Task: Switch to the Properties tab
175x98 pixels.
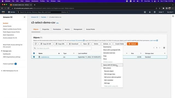Action: [x=46, y=29]
